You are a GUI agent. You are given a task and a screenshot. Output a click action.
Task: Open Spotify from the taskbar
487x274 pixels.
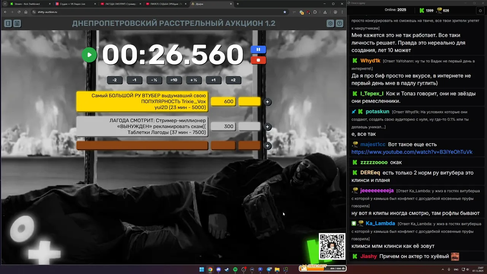click(235, 269)
